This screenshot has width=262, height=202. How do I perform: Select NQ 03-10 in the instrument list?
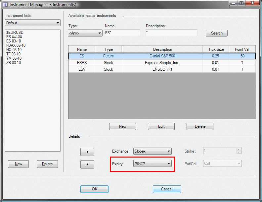(x=14, y=50)
